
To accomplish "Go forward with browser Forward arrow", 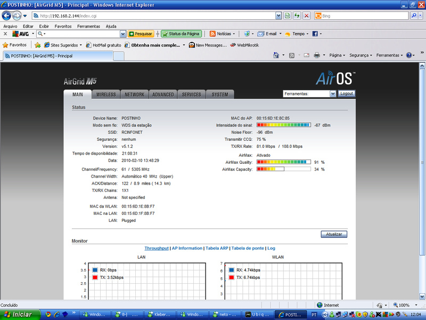I will coord(17,16).
